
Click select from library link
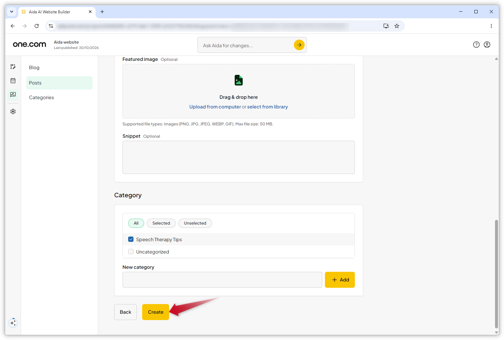point(268,107)
